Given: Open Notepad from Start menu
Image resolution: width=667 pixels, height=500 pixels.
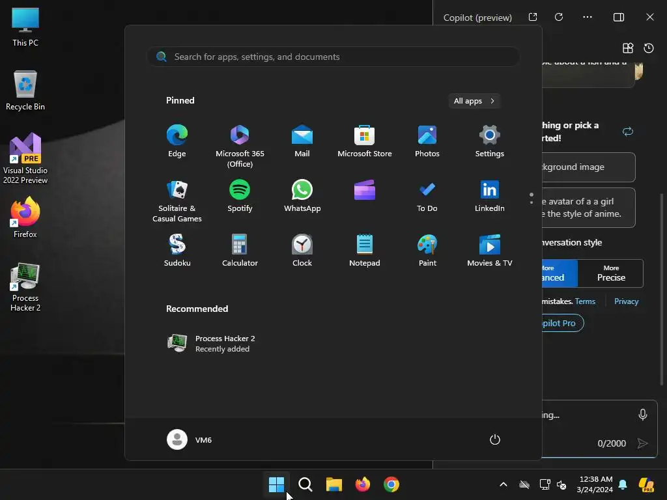Looking at the screenshot, I should pos(365,251).
